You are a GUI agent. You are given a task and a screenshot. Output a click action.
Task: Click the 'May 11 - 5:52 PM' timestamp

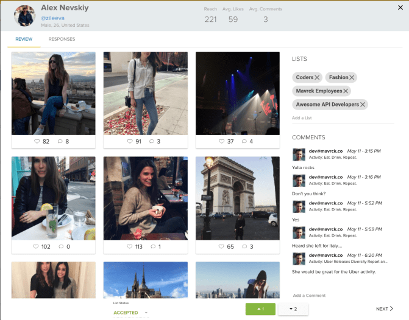click(x=365, y=203)
